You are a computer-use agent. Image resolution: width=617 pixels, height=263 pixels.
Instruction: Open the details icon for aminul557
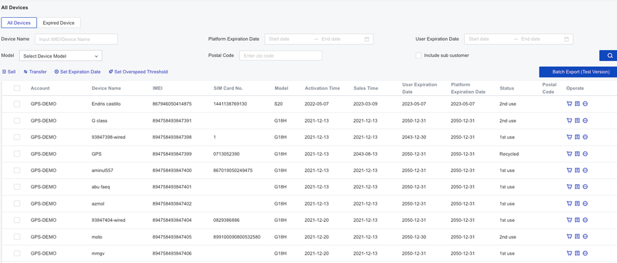click(577, 171)
